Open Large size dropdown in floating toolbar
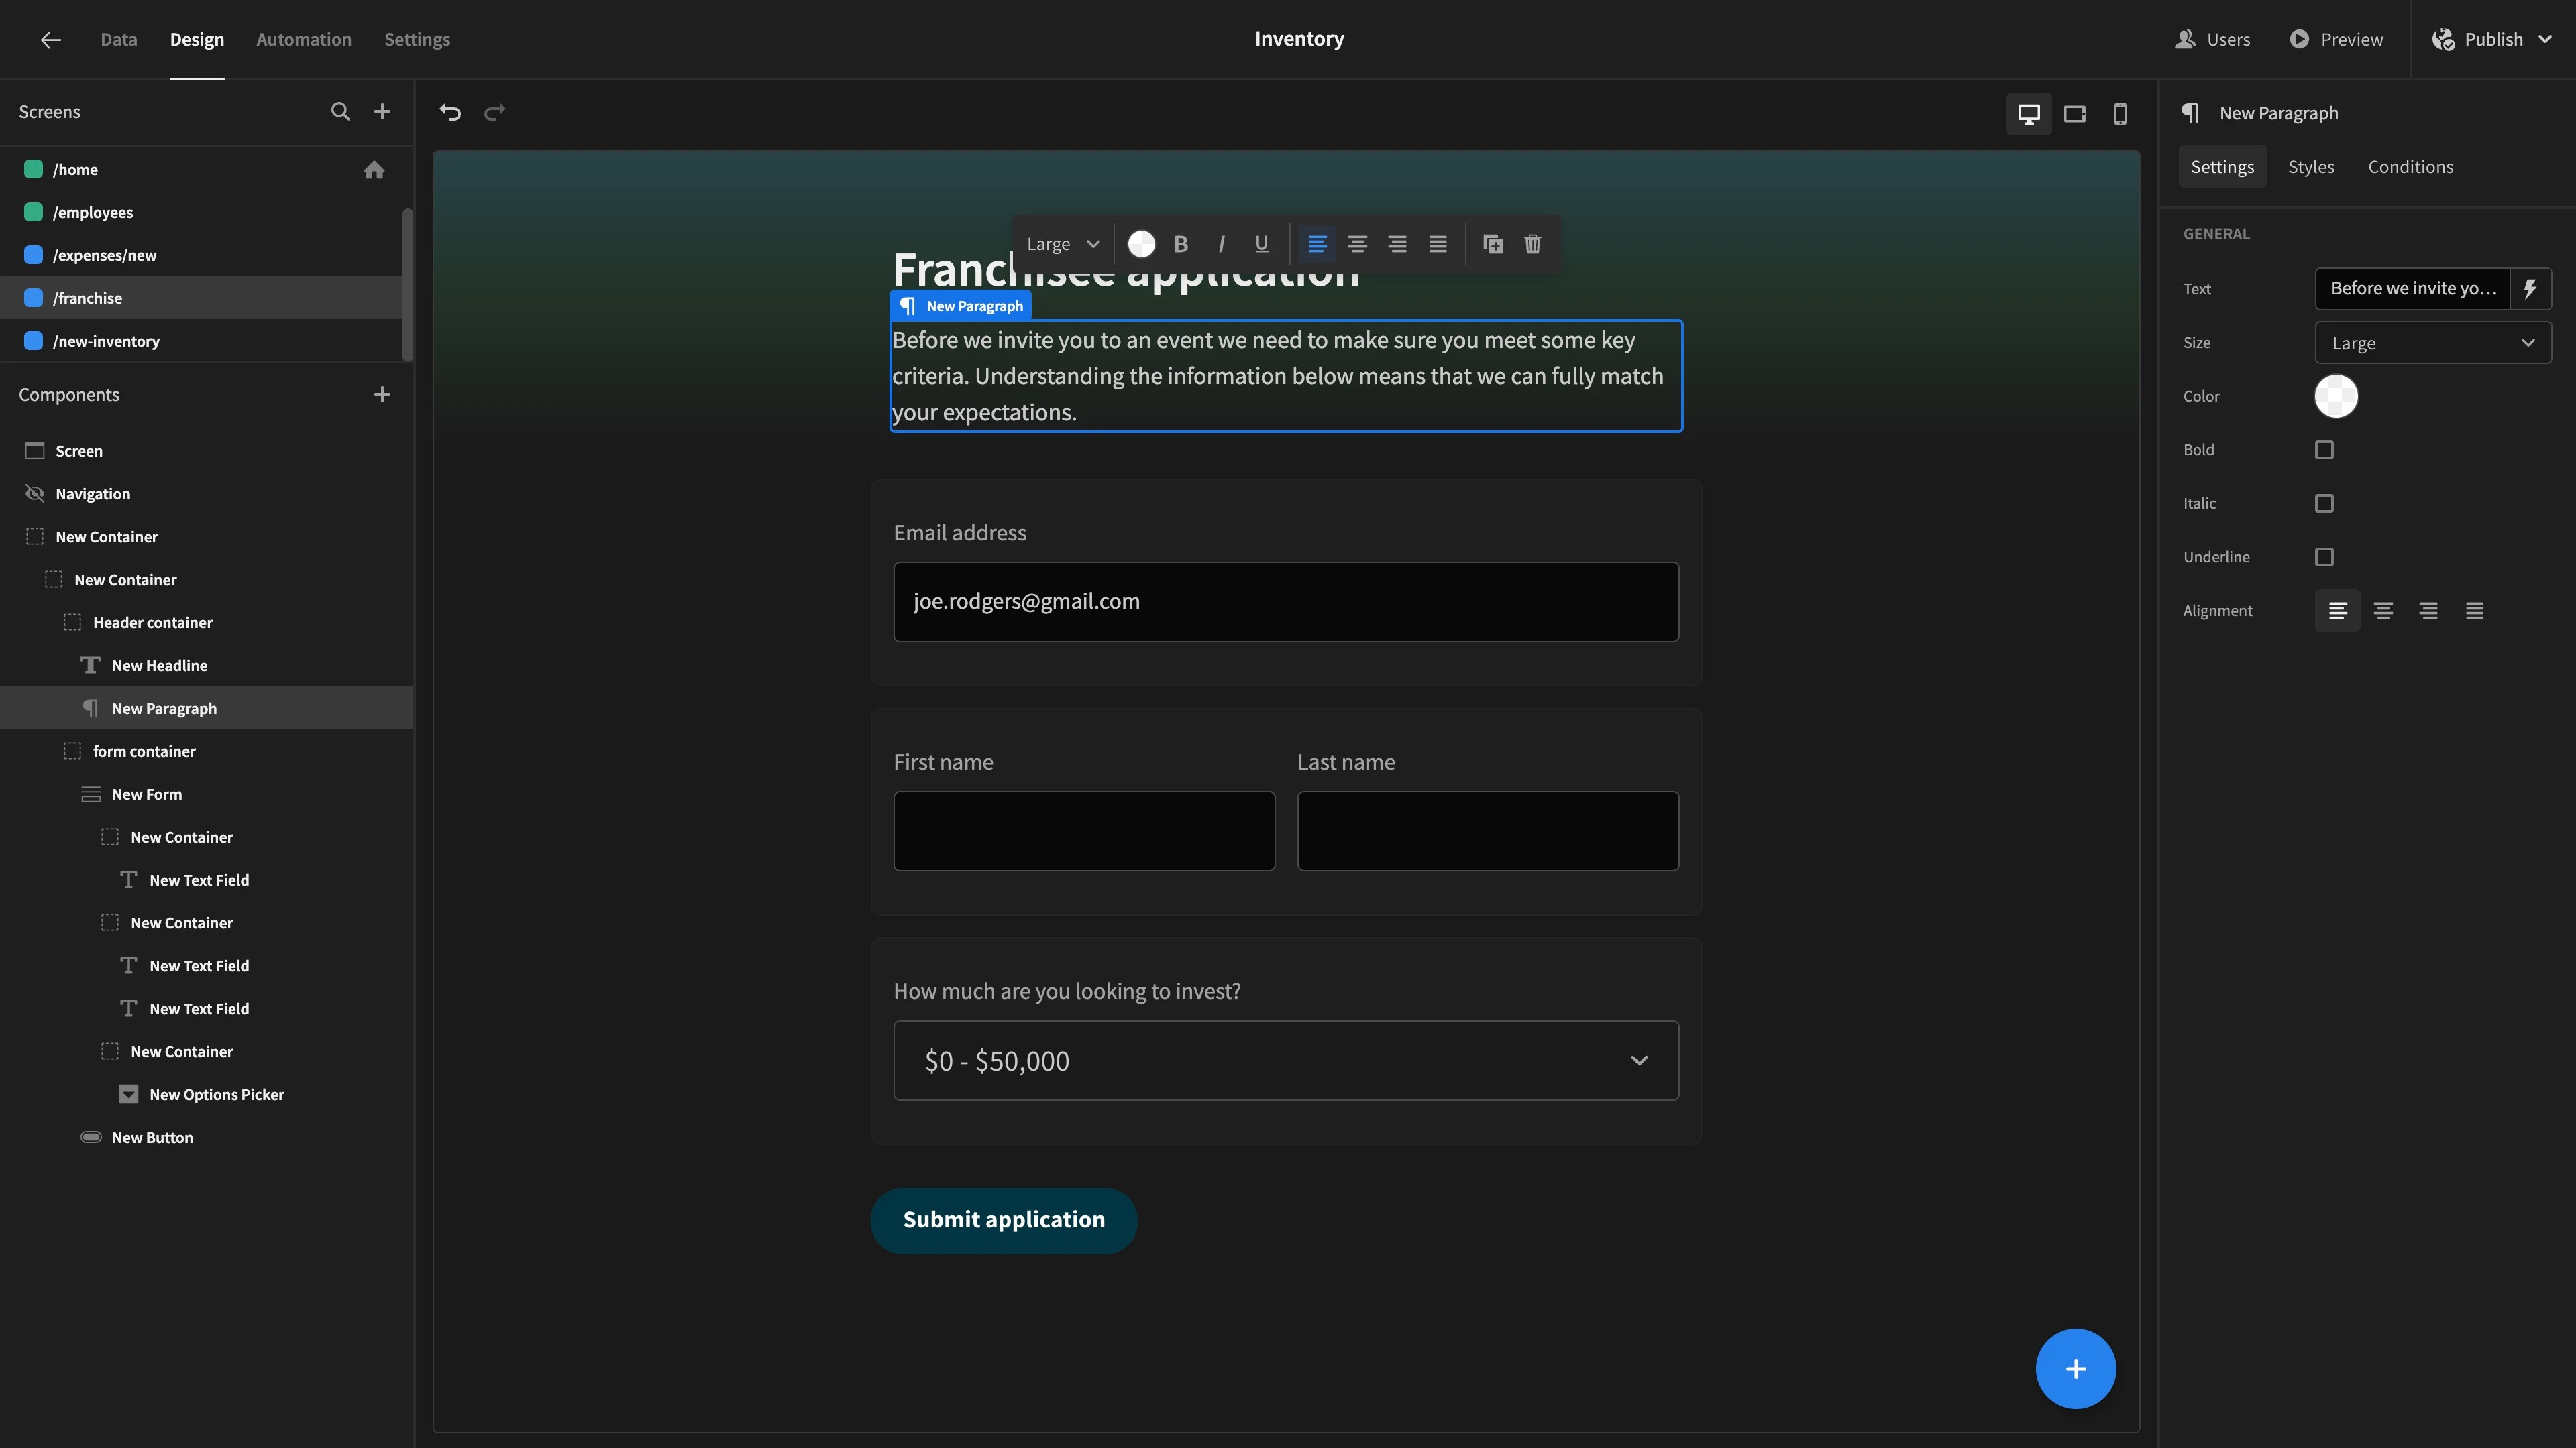Screen dimensions: 2576x1448 [x=1062, y=244]
